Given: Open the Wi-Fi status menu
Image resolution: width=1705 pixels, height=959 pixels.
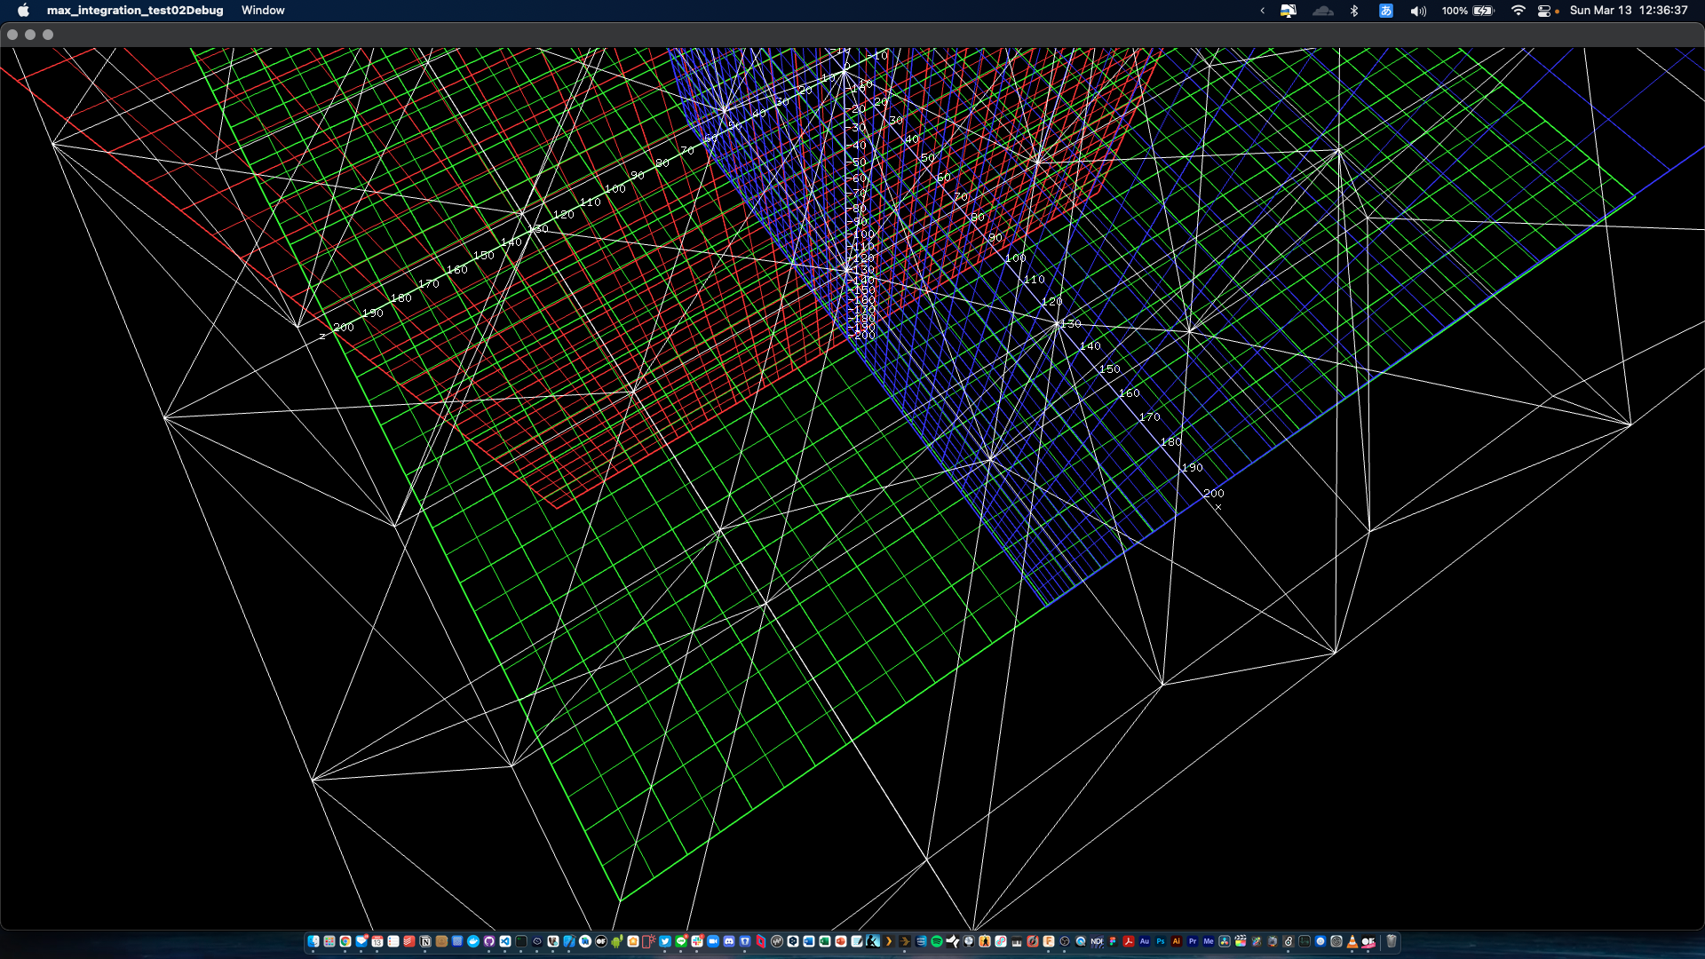Looking at the screenshot, I should point(1518,11).
